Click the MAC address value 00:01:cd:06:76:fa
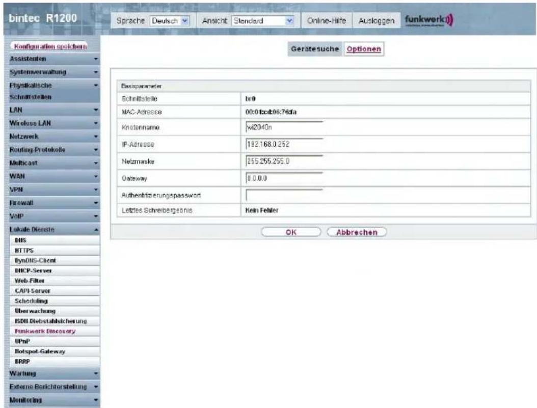Screen dimensions: 537x408 (x=271, y=112)
